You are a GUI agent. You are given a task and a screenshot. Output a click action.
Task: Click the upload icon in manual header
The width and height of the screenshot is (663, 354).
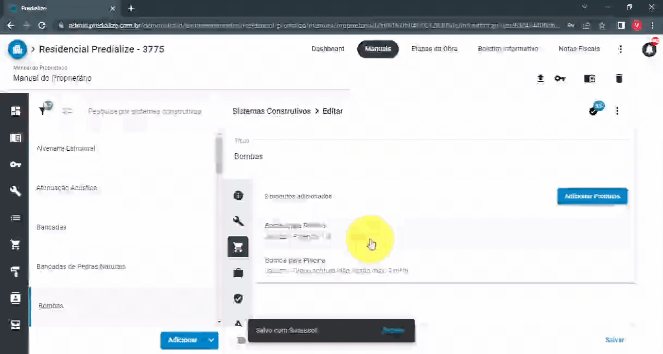click(x=540, y=78)
